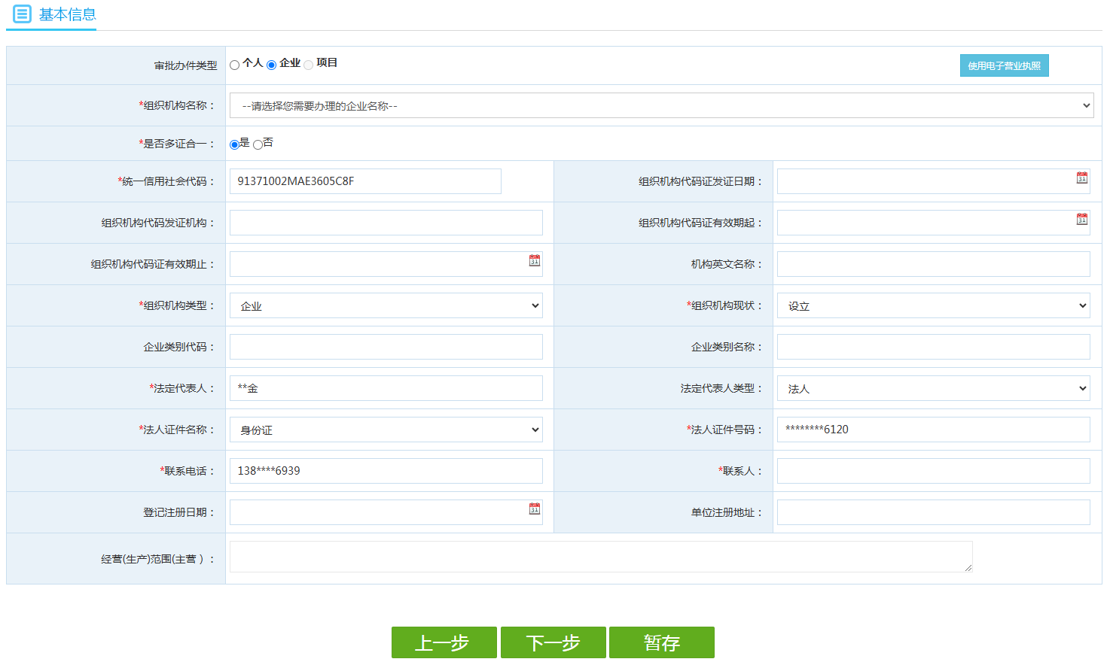Click the document icon beside 基本信息 header
This screenshot has width=1110, height=668.
click(21, 14)
